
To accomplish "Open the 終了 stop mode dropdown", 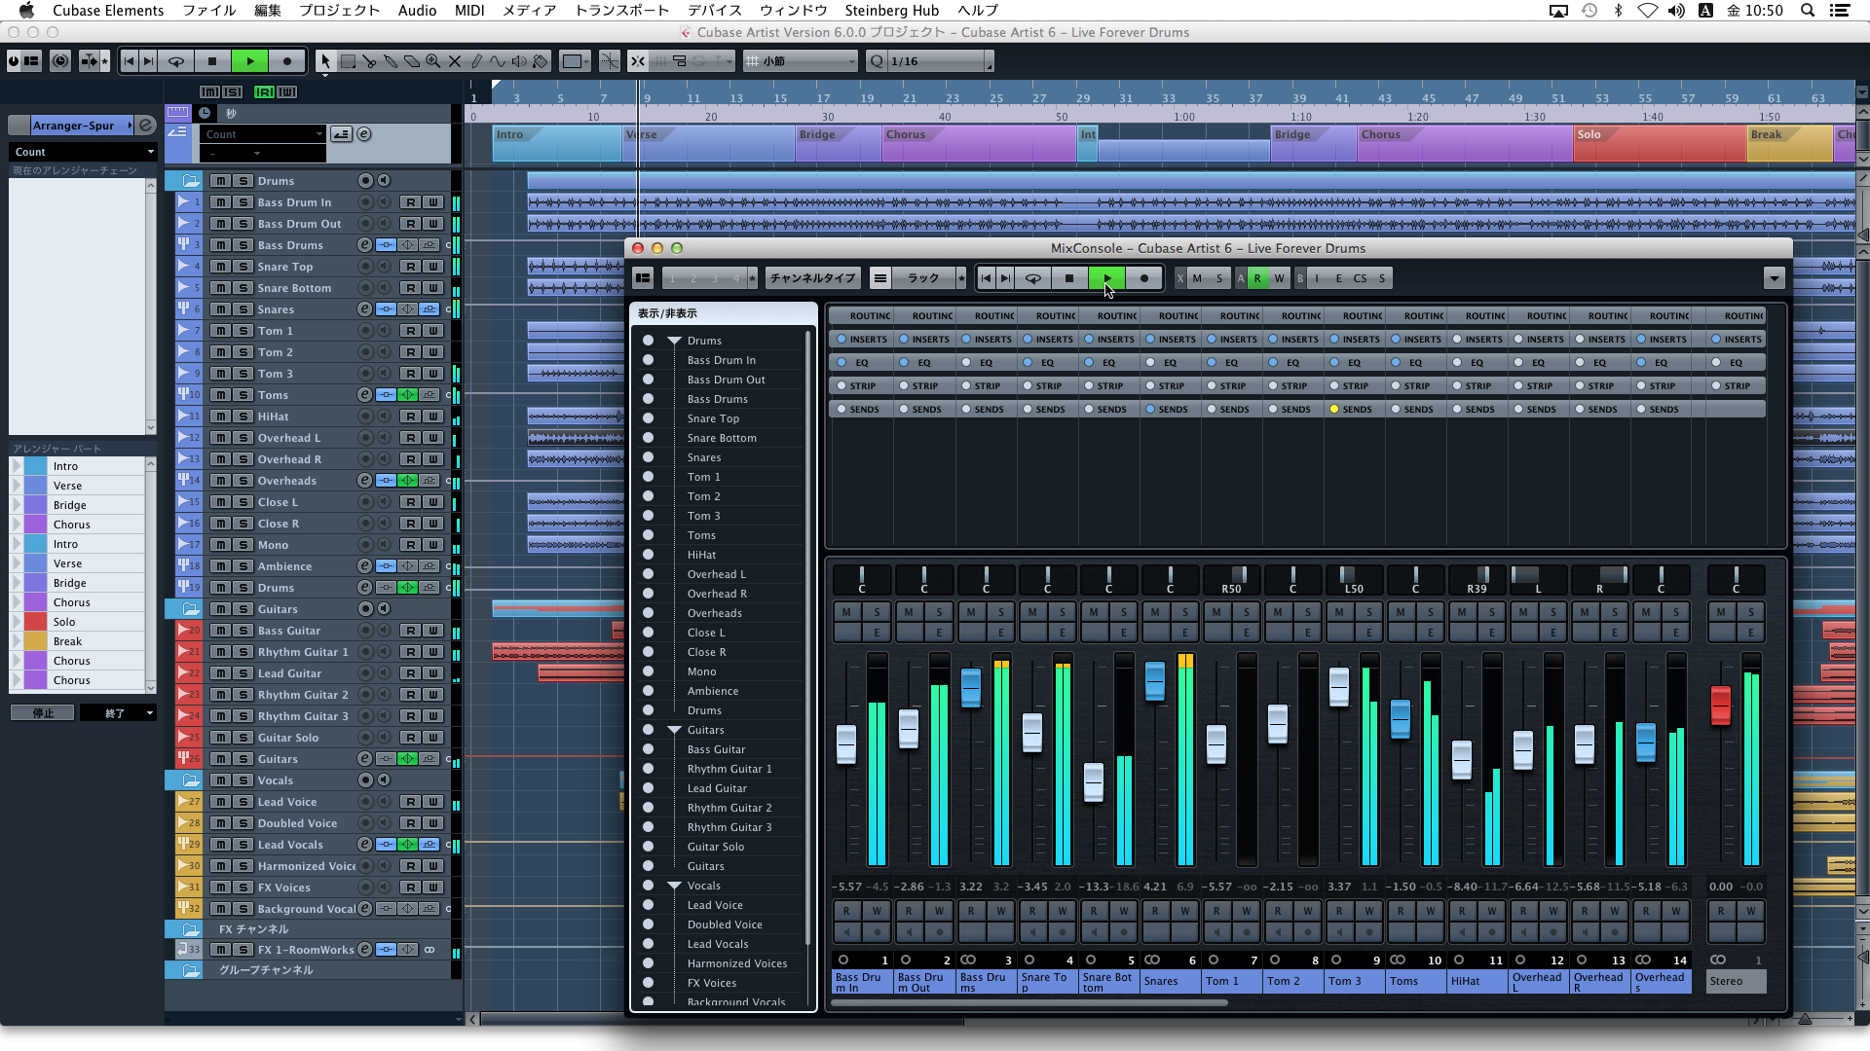I will coord(118,713).
